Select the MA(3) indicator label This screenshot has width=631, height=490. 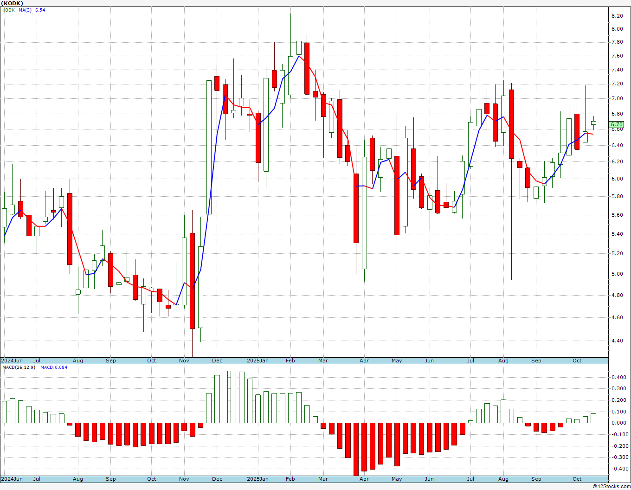pyautogui.click(x=25, y=10)
